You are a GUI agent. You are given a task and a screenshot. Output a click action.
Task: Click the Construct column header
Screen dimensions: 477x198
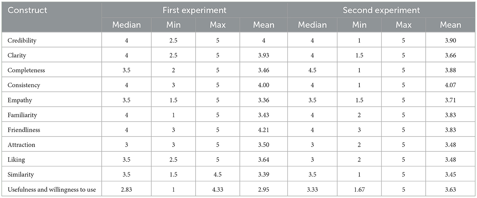pyautogui.click(x=27, y=10)
